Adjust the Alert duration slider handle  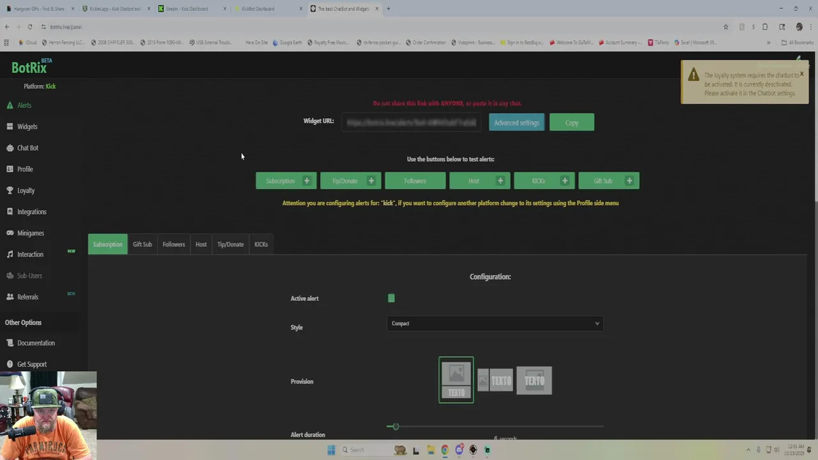point(396,426)
